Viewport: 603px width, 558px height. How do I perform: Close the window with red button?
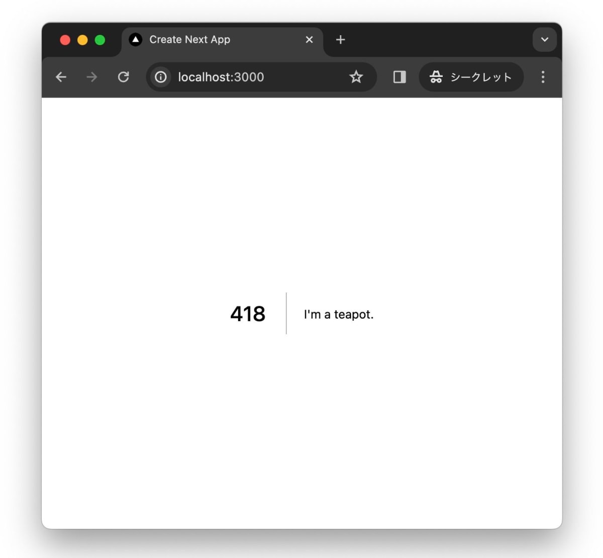(x=65, y=40)
